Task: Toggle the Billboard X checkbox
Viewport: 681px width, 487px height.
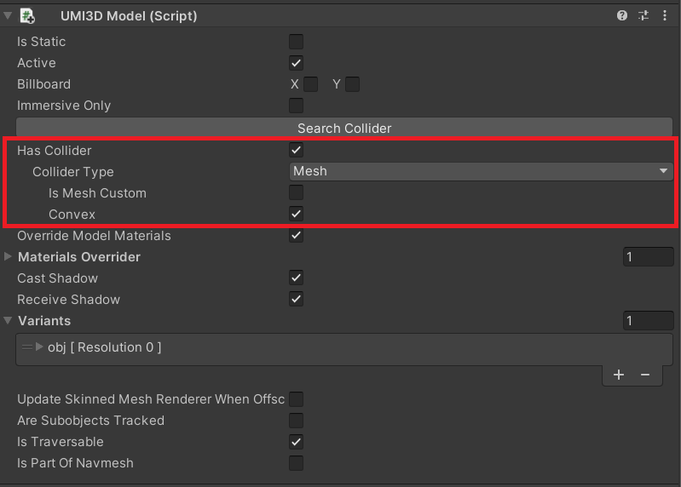Action: 310,84
